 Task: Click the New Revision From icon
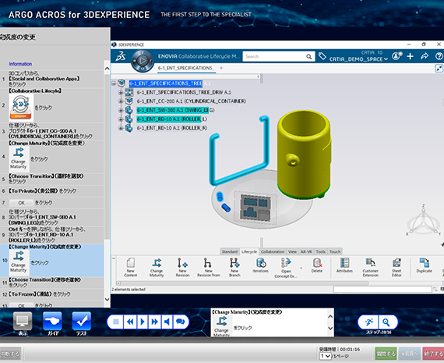(209, 267)
